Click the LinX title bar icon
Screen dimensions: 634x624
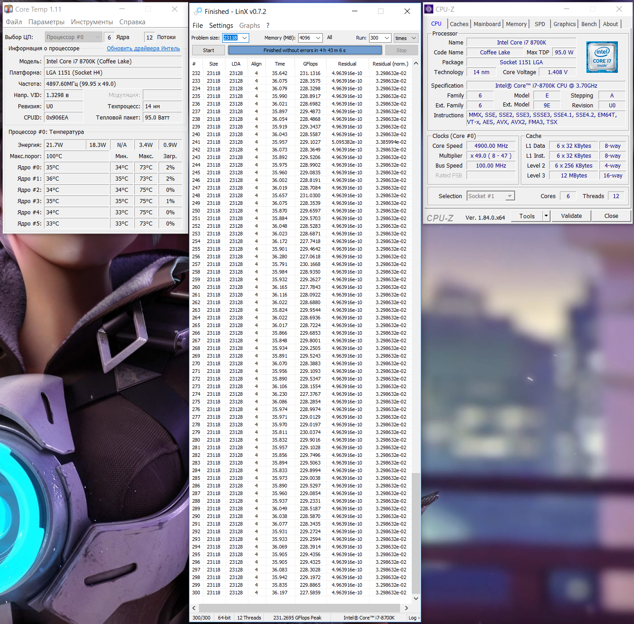point(198,11)
